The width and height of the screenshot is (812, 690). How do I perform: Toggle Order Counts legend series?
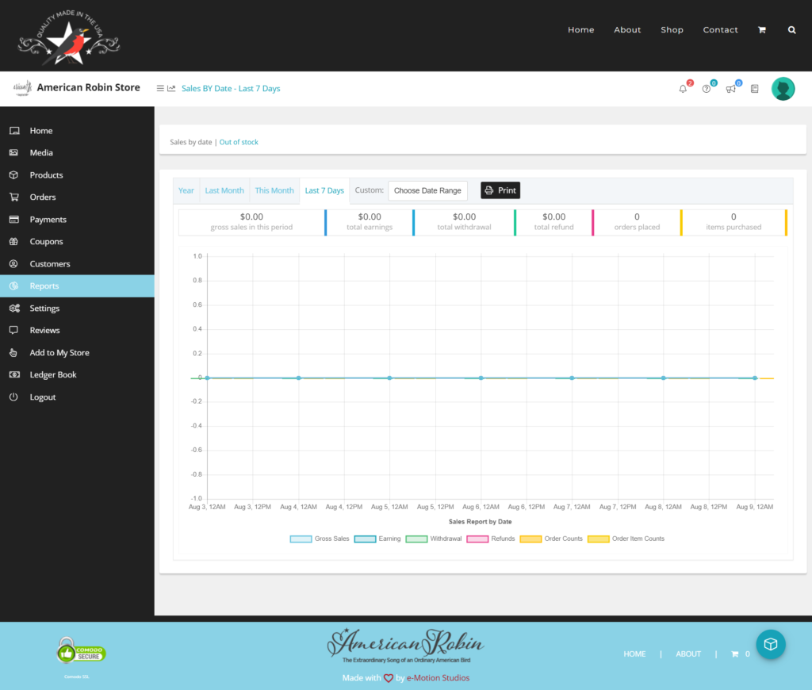point(551,539)
